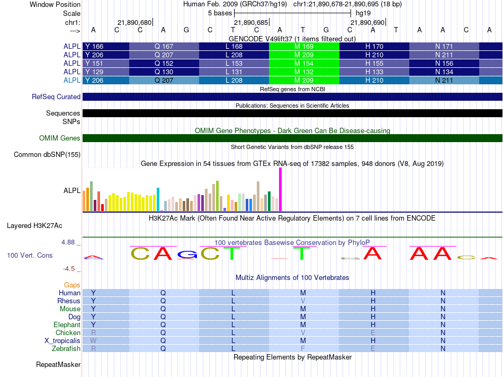Click the 21,890,690 position label
Screen dimensions: 503x377
[367, 22]
